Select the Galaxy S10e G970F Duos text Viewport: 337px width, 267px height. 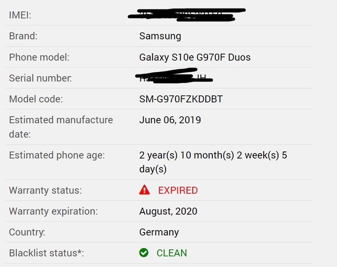tap(195, 57)
